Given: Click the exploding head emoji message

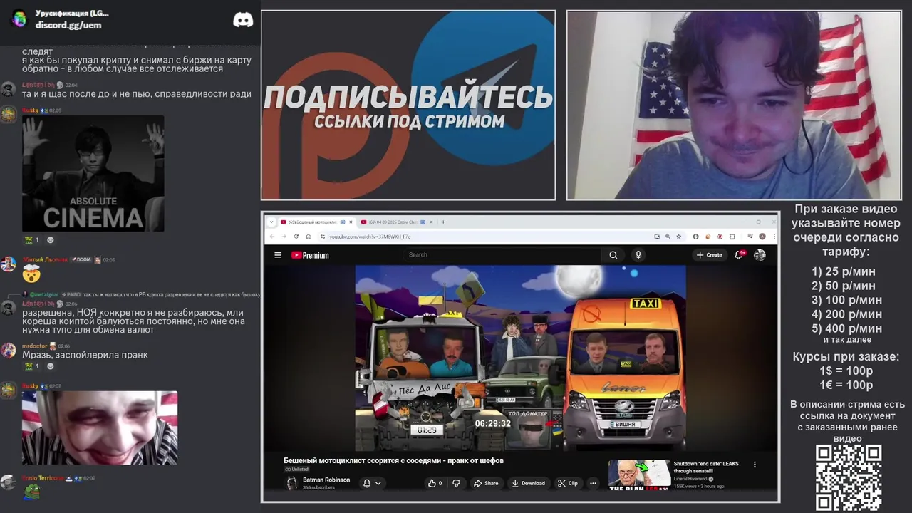Looking at the screenshot, I should [31, 274].
